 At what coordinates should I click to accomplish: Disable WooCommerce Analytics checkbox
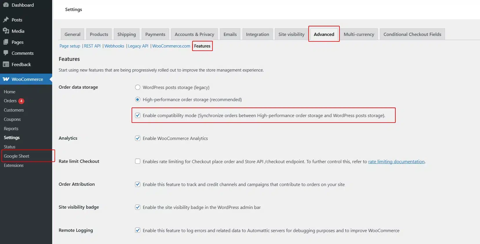tap(138, 138)
